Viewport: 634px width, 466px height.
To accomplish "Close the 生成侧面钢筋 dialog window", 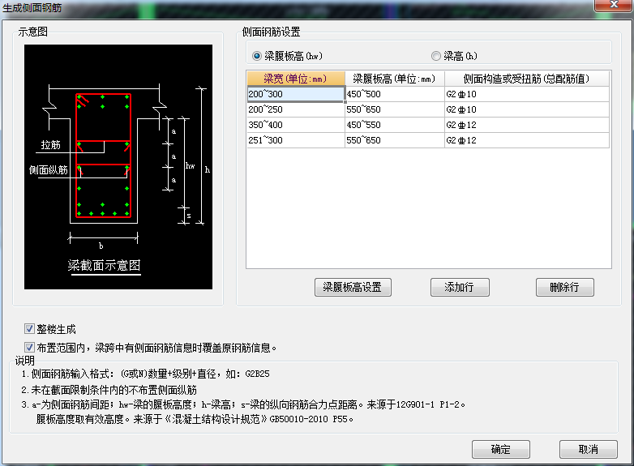I will [614, 5].
